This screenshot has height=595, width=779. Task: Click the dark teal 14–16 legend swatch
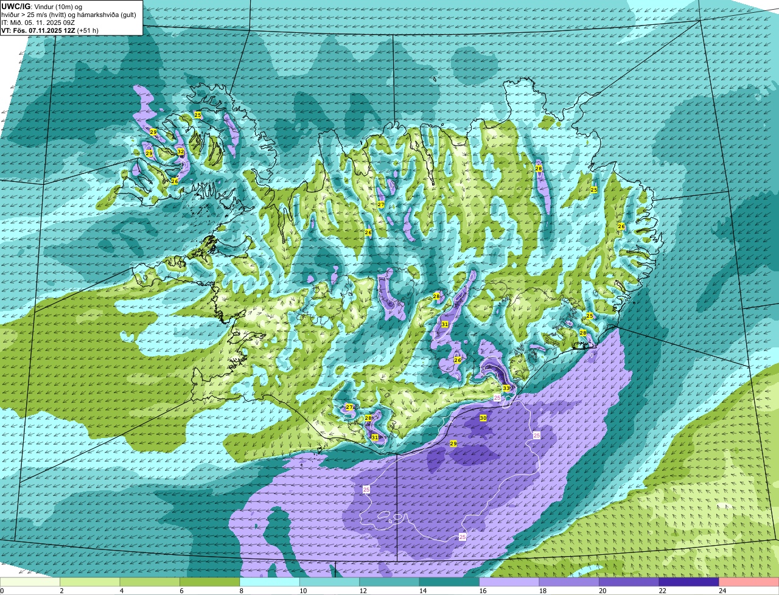(449, 582)
